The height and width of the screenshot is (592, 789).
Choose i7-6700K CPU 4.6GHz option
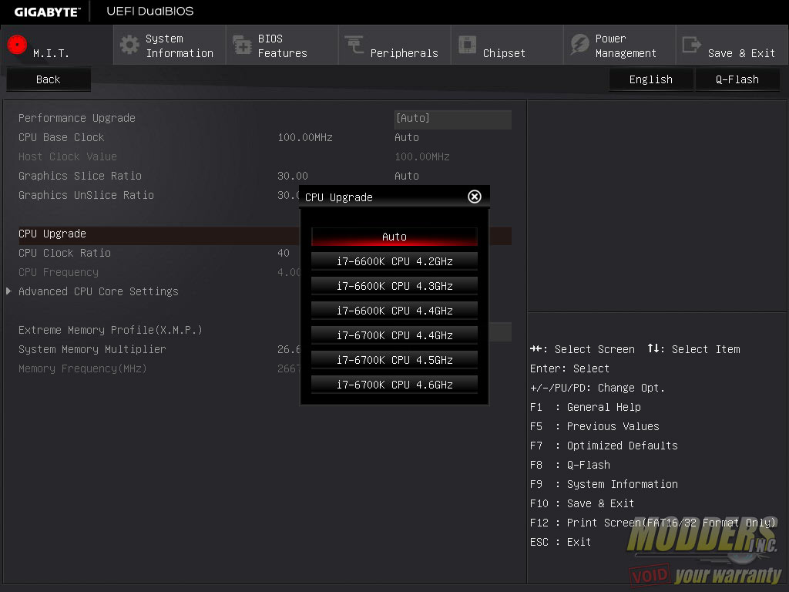coord(394,385)
